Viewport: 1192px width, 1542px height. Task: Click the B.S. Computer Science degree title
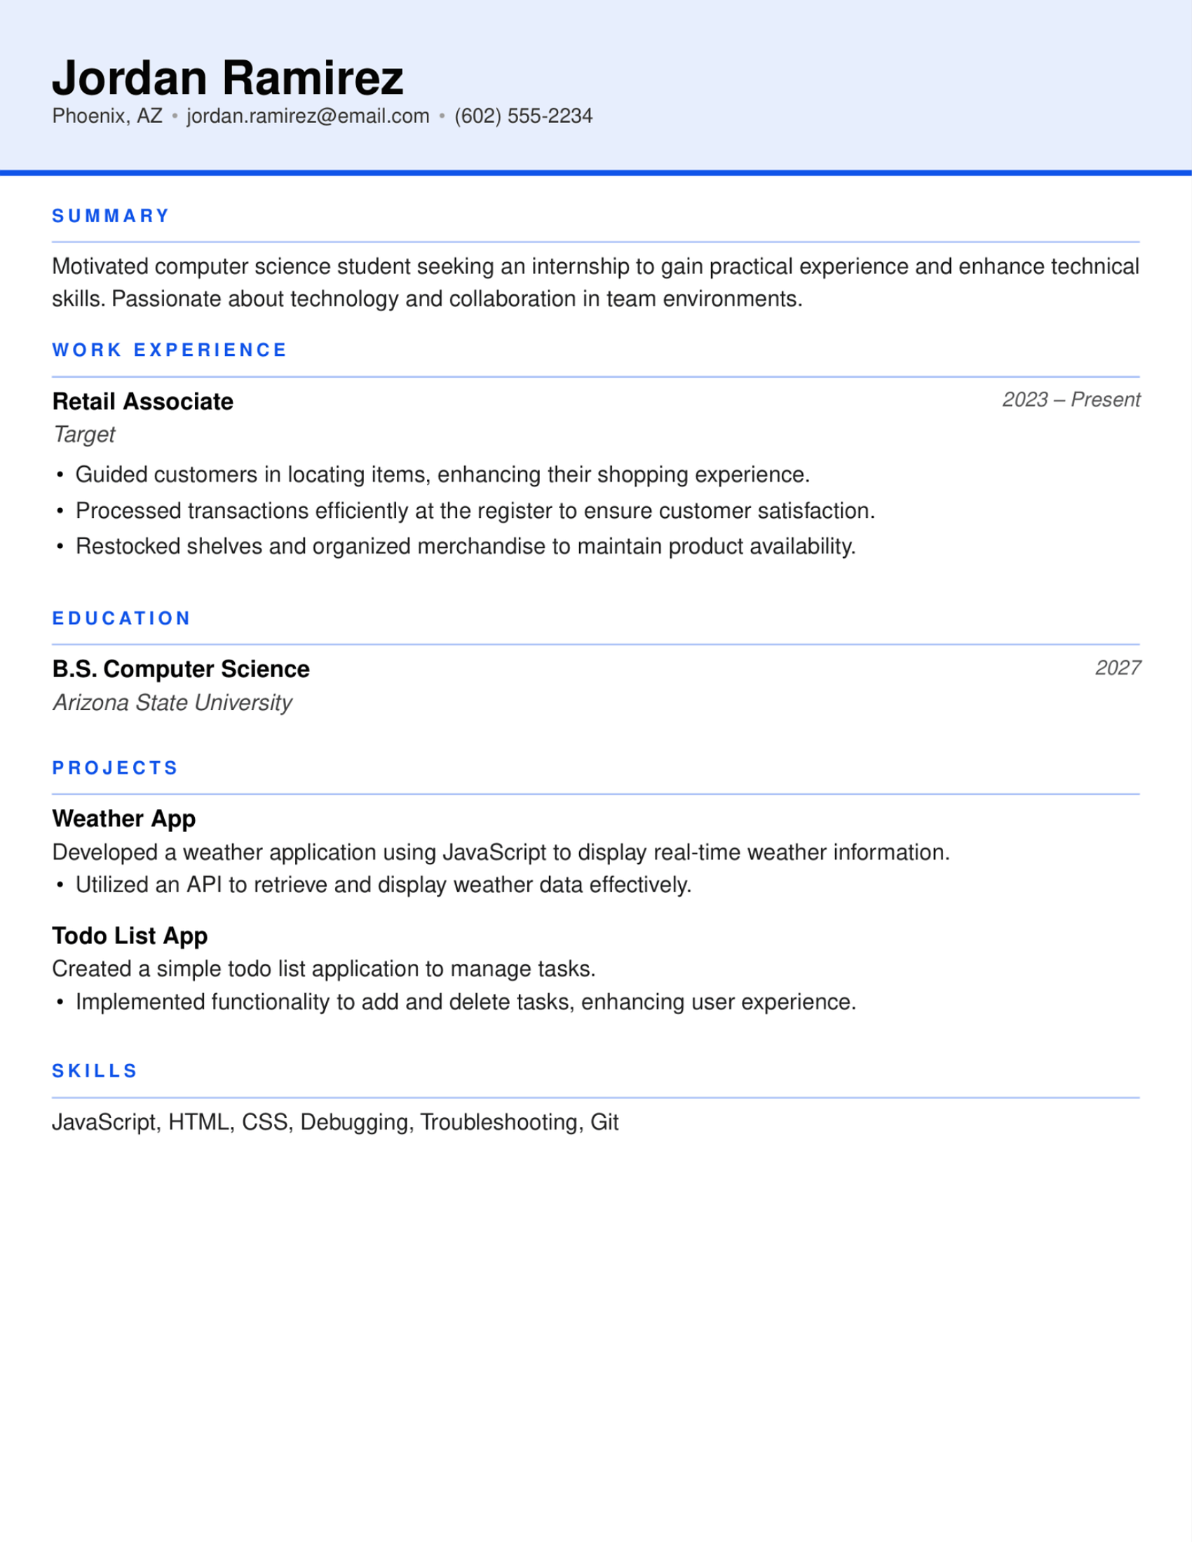coord(181,669)
